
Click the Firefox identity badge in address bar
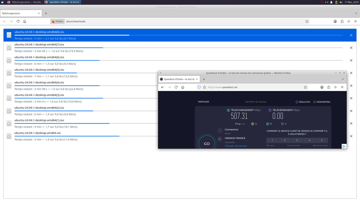click(x=57, y=21)
